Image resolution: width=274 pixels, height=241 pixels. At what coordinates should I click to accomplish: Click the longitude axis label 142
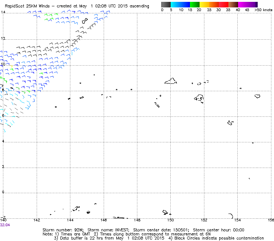(x=37, y=220)
